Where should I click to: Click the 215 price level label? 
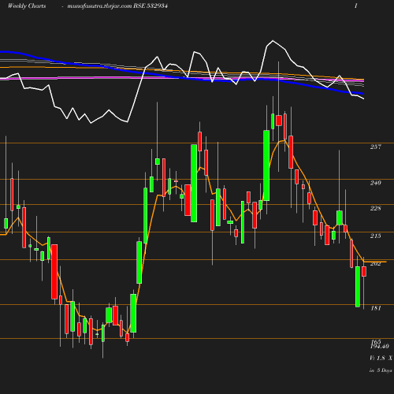click(376, 236)
